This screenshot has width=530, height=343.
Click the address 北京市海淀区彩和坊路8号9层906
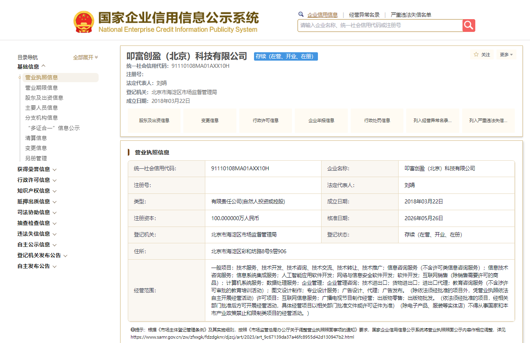(249, 251)
